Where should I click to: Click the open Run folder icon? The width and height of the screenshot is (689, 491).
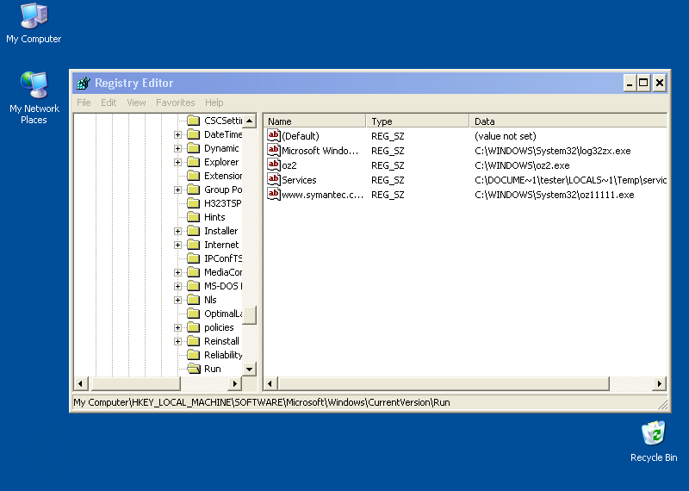click(194, 369)
